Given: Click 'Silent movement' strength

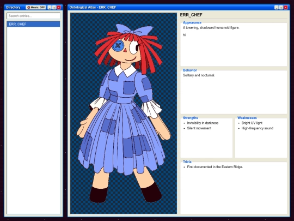Looking at the screenshot, I should tap(199, 128).
